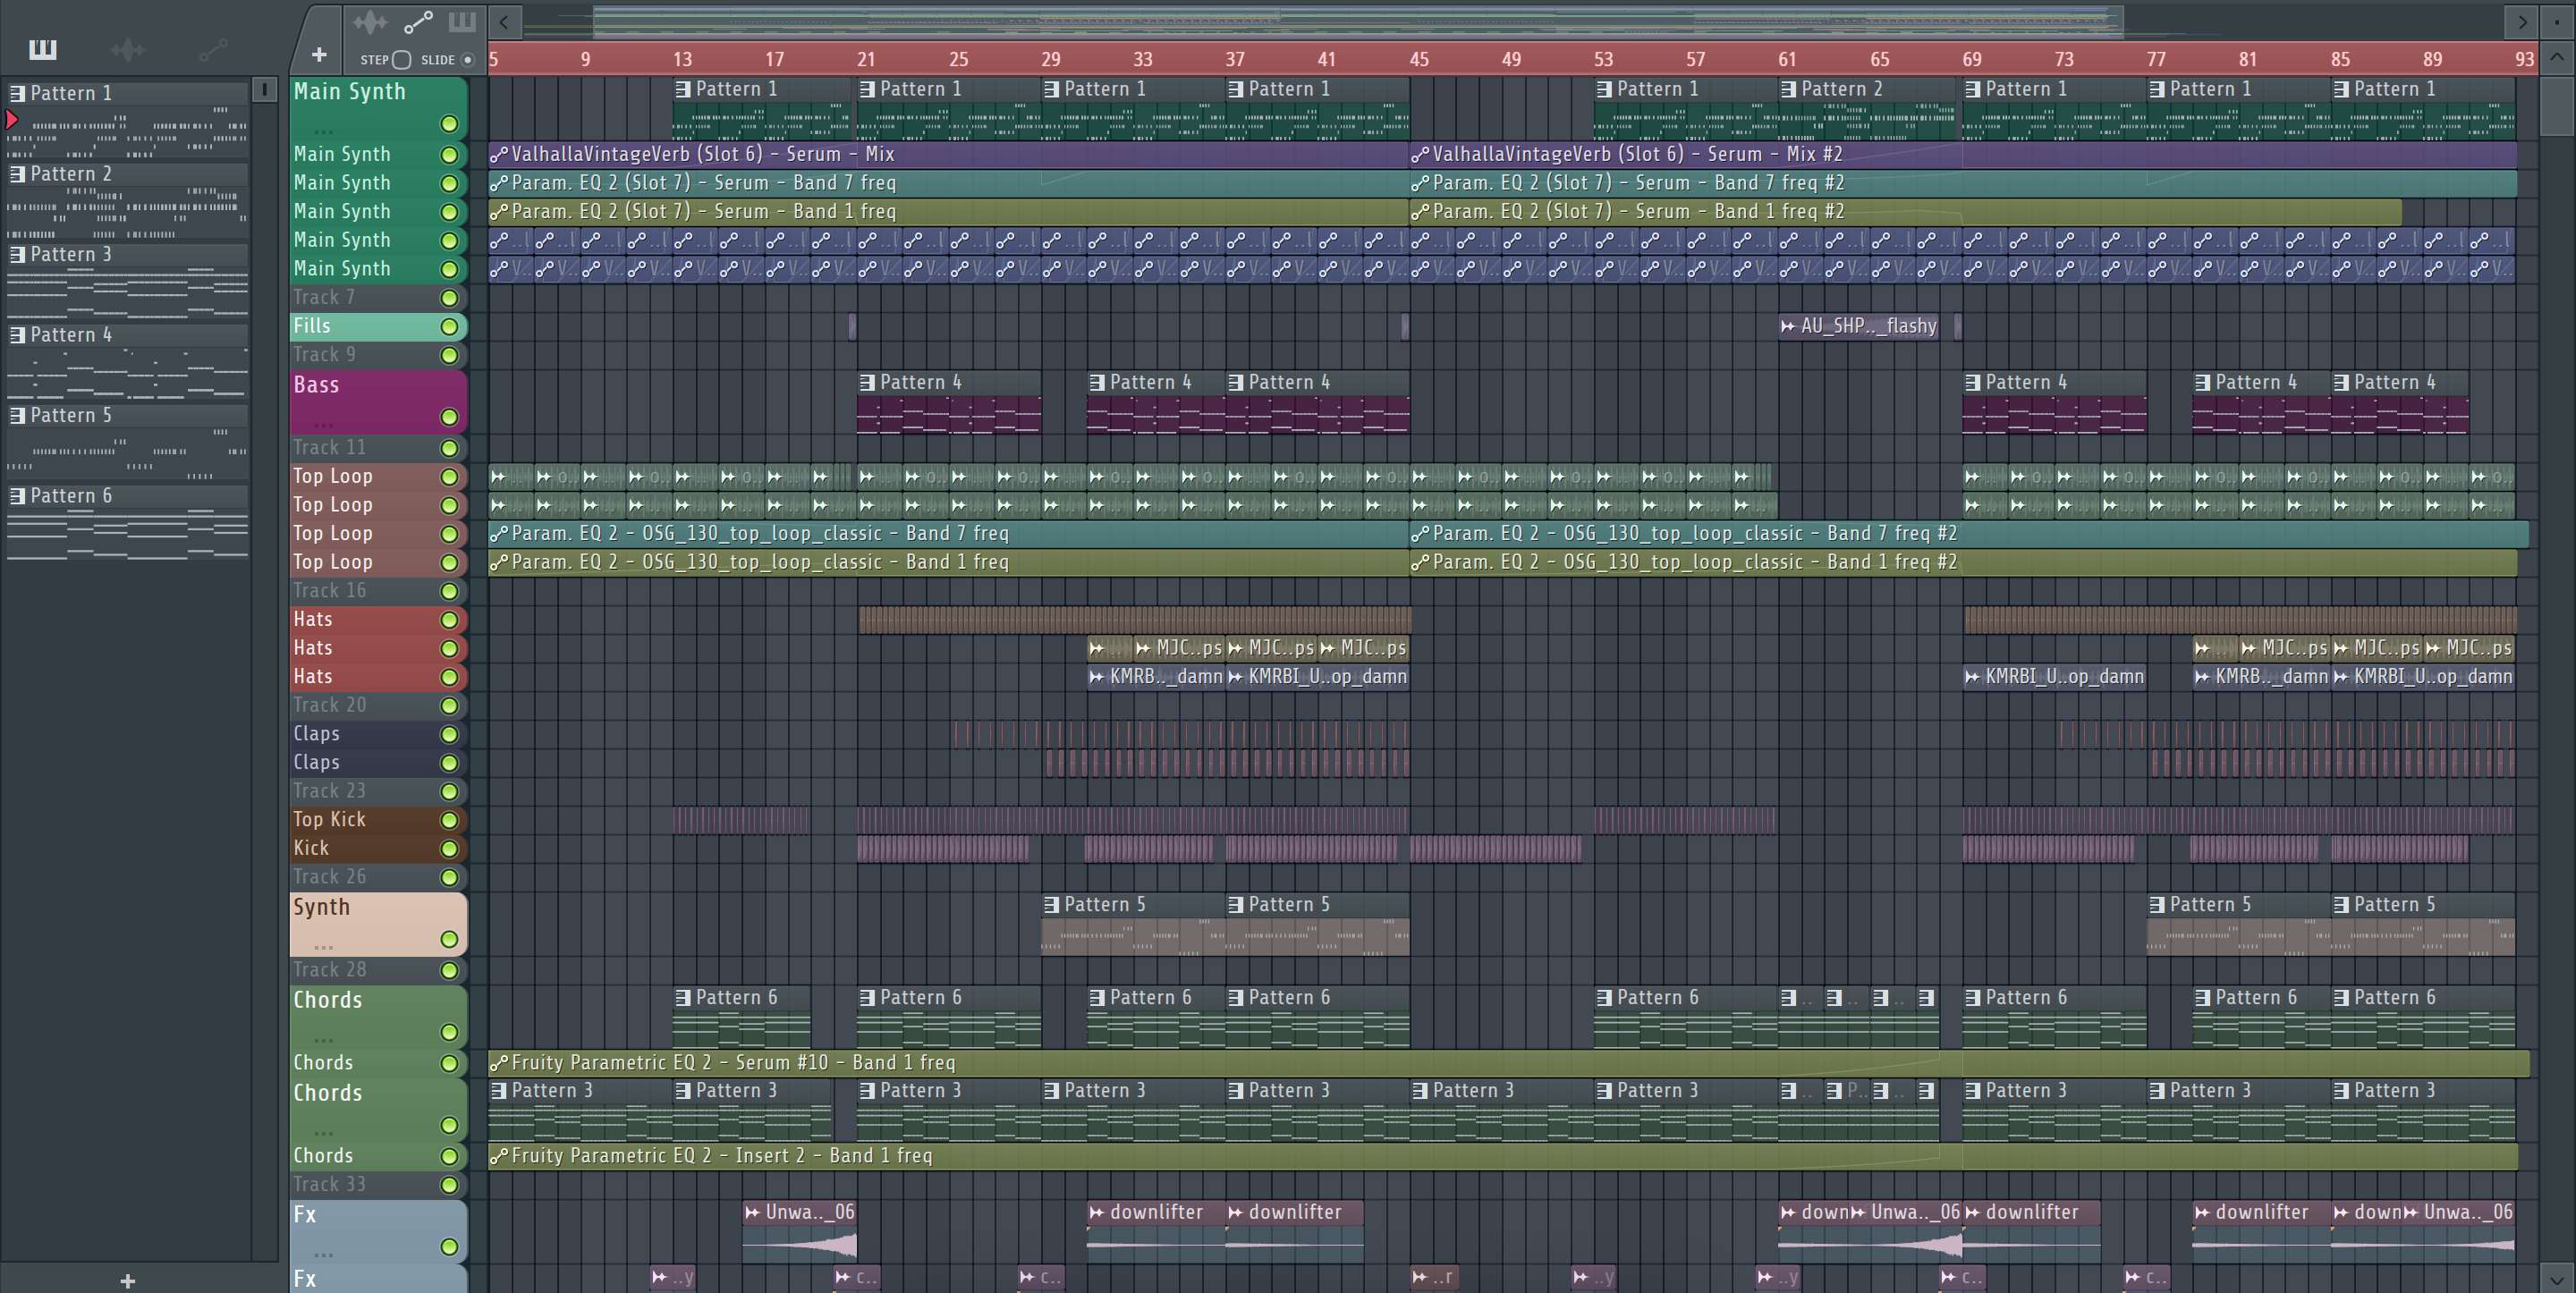Click the red play arrow marker under Pattern 1
The height and width of the screenshot is (1293, 2576).
click(x=12, y=120)
